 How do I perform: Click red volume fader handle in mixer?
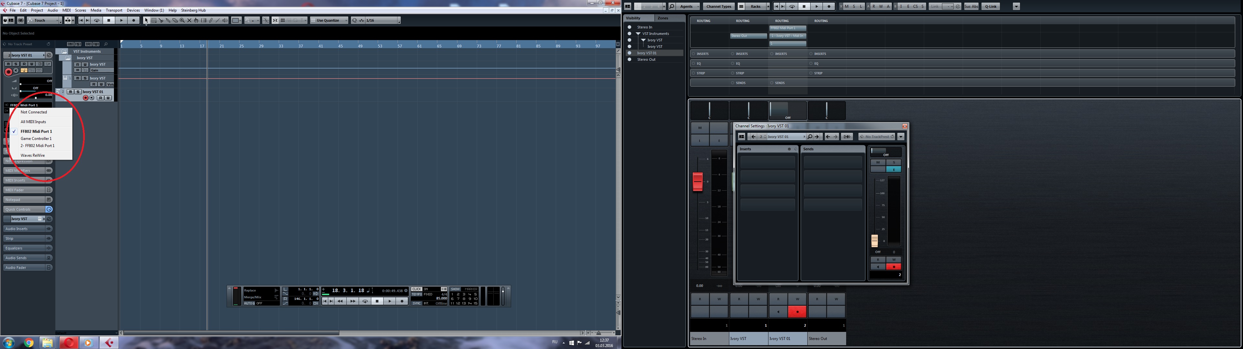pos(697,181)
